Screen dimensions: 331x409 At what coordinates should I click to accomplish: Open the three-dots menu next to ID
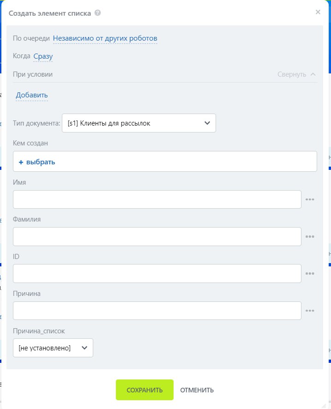[x=310, y=273]
